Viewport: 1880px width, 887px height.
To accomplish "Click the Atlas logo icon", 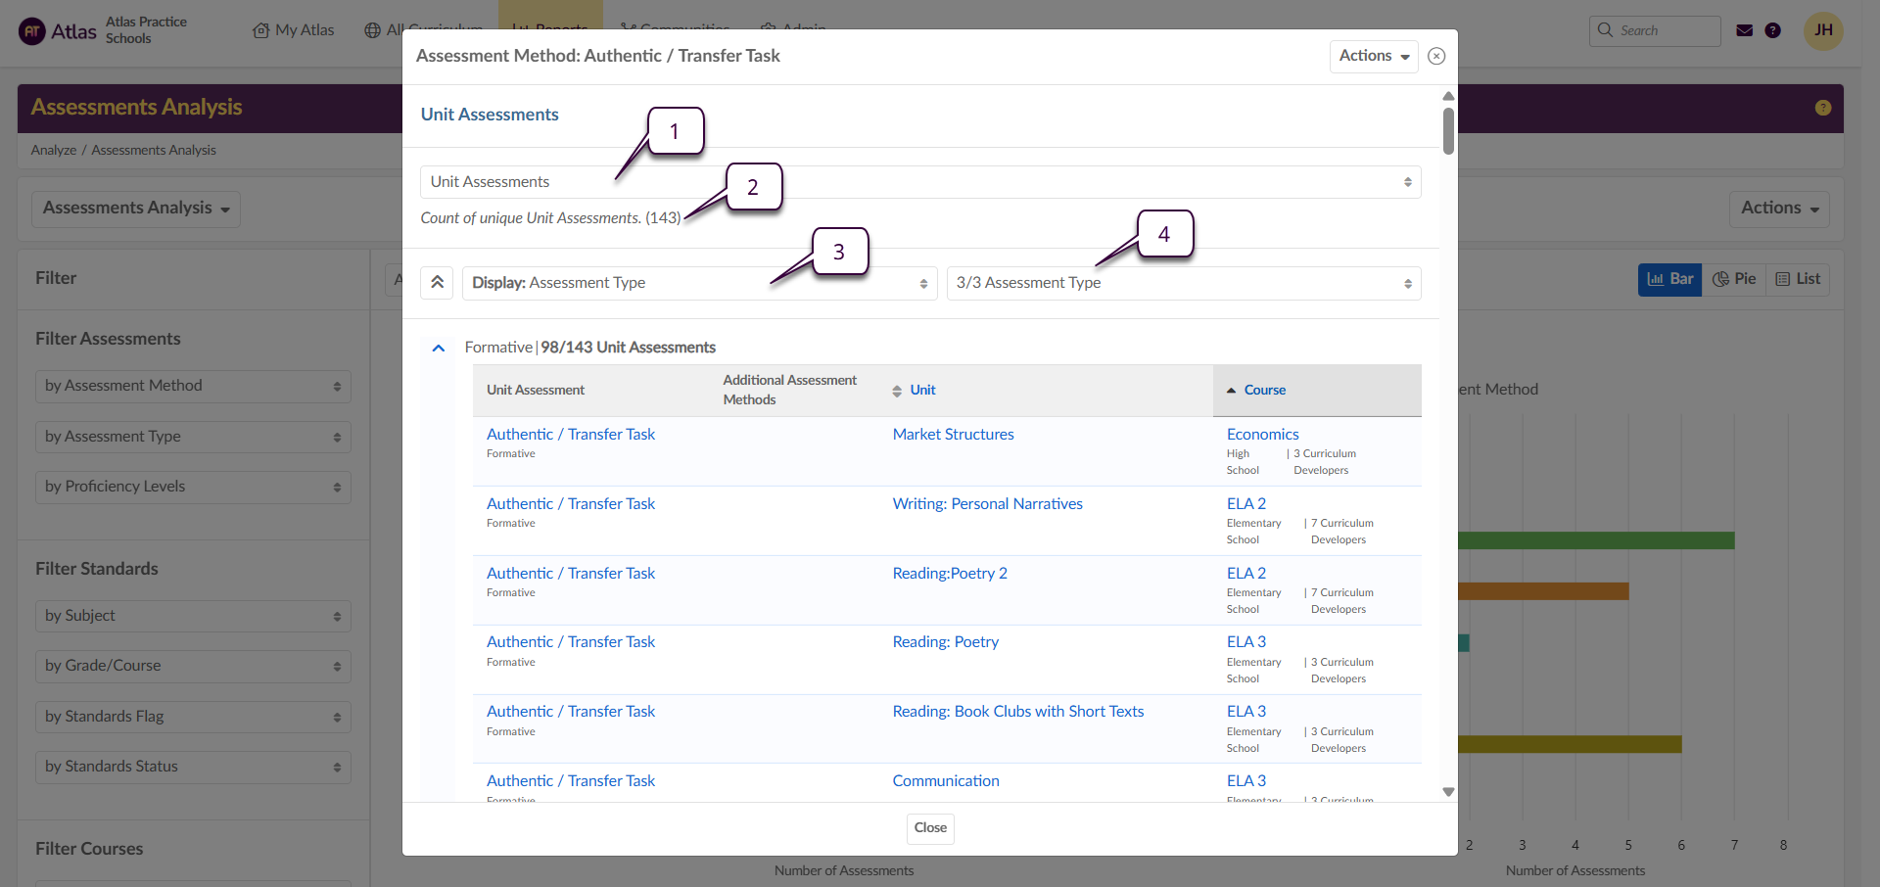I will [32, 31].
